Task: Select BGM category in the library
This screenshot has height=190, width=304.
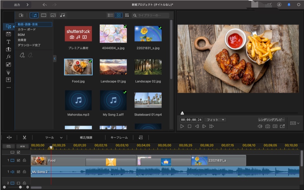Action: tap(21, 35)
